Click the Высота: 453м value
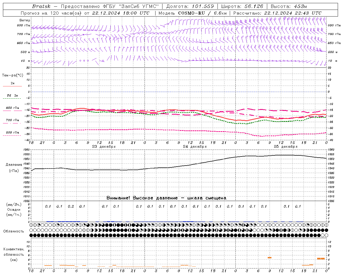The width and height of the screenshot is (342, 273). 289,6
